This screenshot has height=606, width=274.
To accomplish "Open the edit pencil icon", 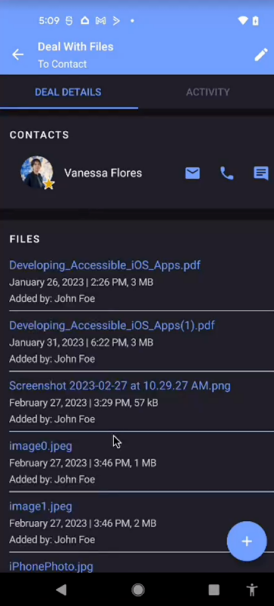I will pyautogui.click(x=261, y=54).
